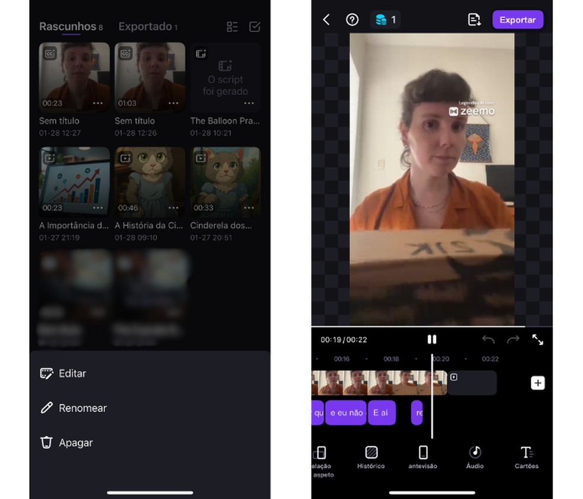The width and height of the screenshot is (583, 499).
Task: Open the help question mark icon
Action: 352,20
